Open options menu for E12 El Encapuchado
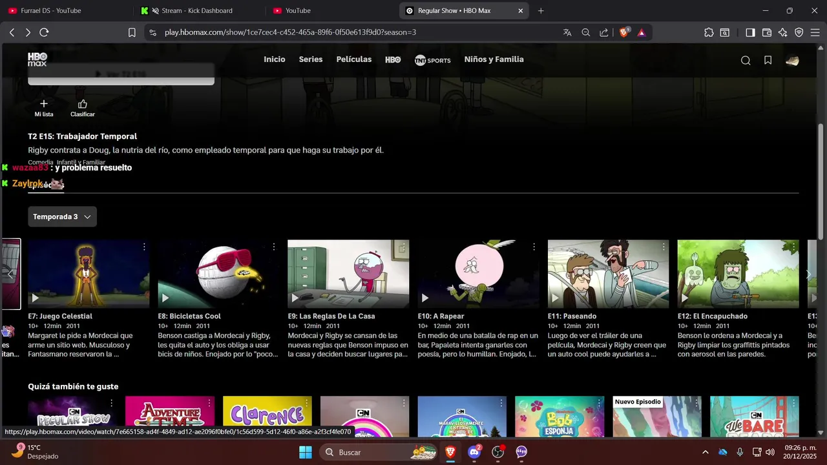The height and width of the screenshot is (465, 827). [793, 247]
